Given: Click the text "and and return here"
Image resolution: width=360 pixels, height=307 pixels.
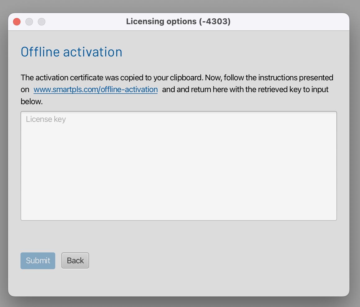Looking at the screenshot, I should pos(193,90).
